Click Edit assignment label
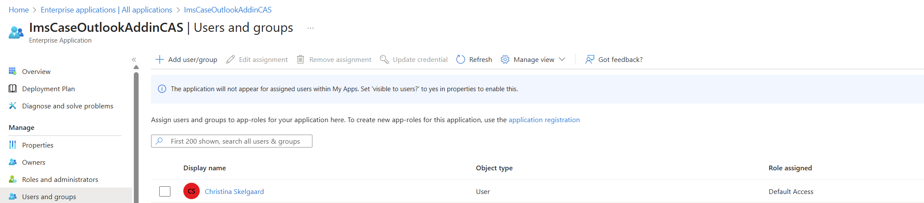This screenshot has width=924, height=203. point(263,59)
